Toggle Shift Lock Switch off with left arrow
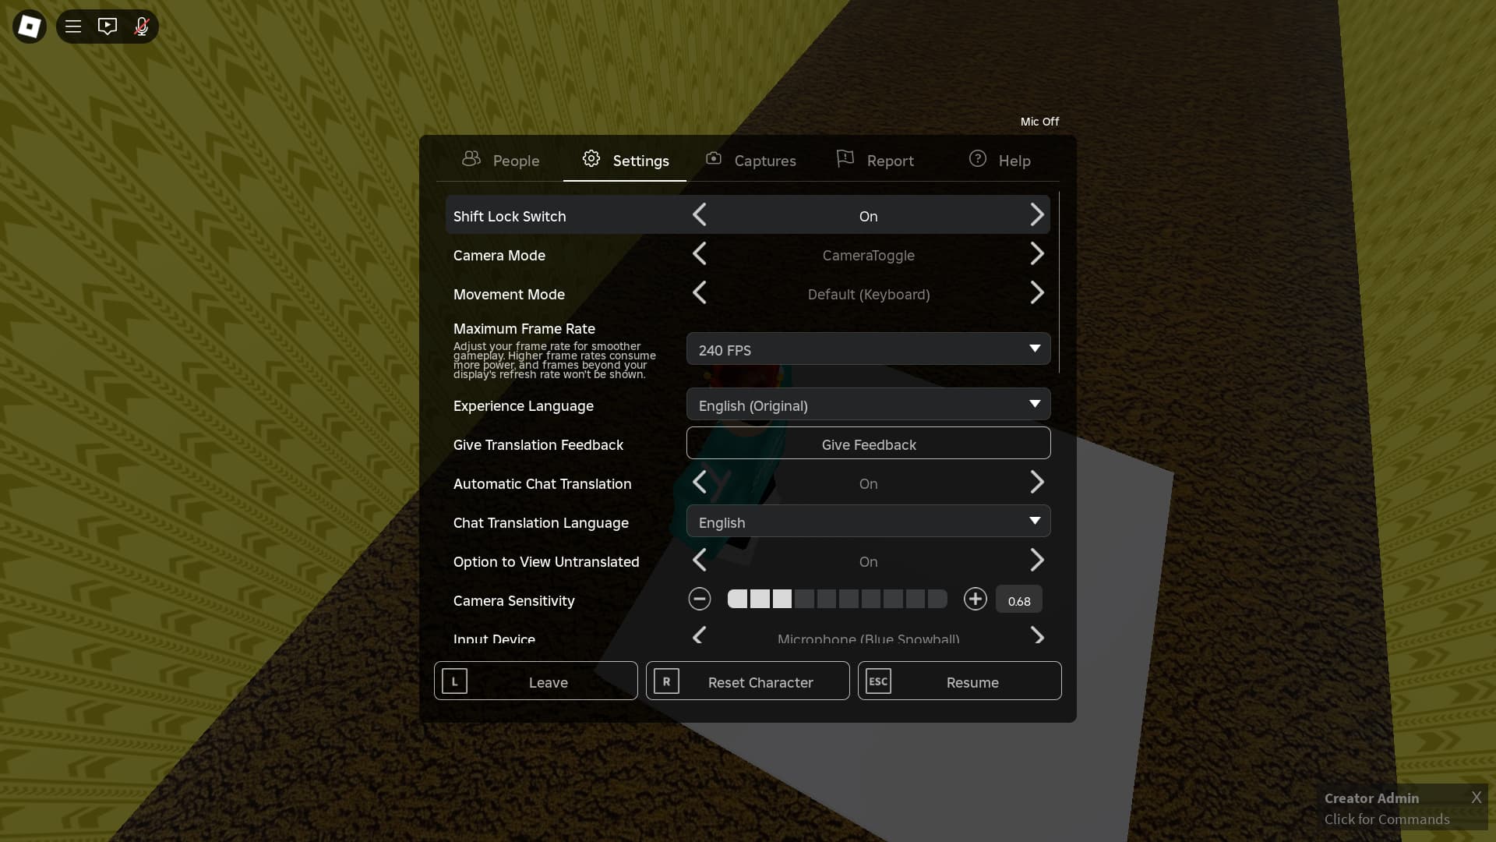The width and height of the screenshot is (1496, 842). 699,215
